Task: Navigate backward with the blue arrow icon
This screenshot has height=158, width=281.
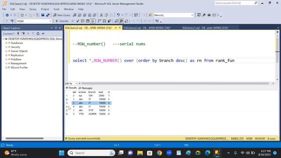Action: tap(7, 15)
